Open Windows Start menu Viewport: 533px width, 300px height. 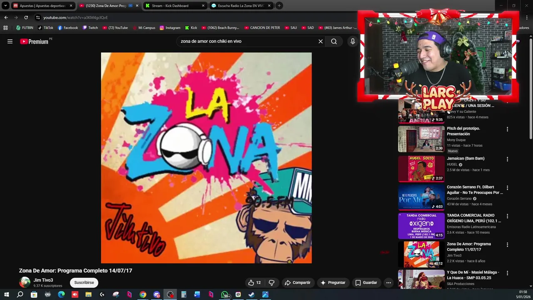click(6, 295)
